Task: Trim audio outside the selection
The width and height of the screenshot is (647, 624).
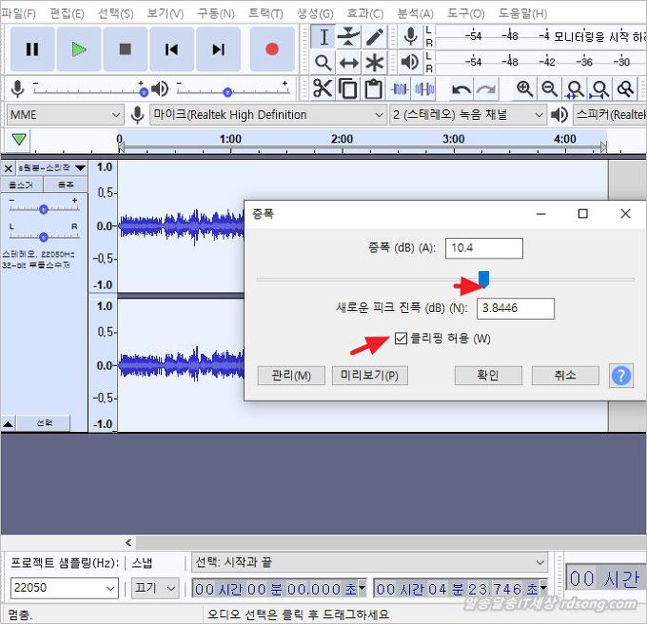Action: [x=400, y=88]
